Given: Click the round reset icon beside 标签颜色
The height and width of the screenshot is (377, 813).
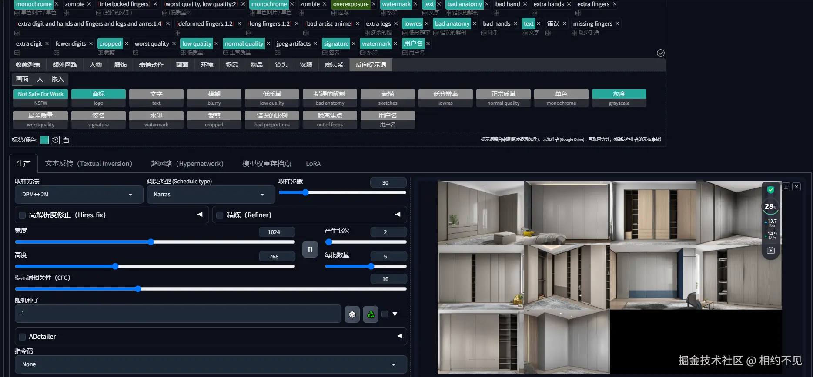Looking at the screenshot, I should pos(55,140).
